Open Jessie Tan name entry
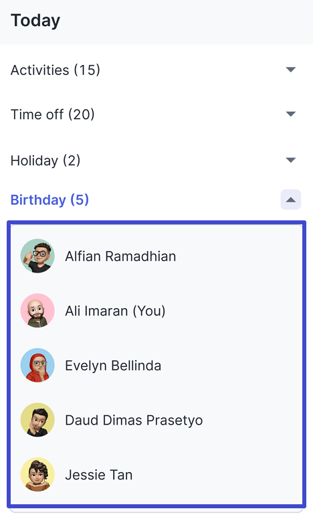 (x=99, y=475)
